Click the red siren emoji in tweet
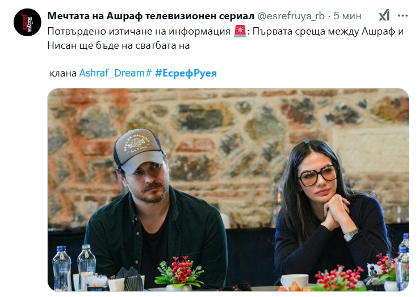The image size is (419, 297). 240,31
